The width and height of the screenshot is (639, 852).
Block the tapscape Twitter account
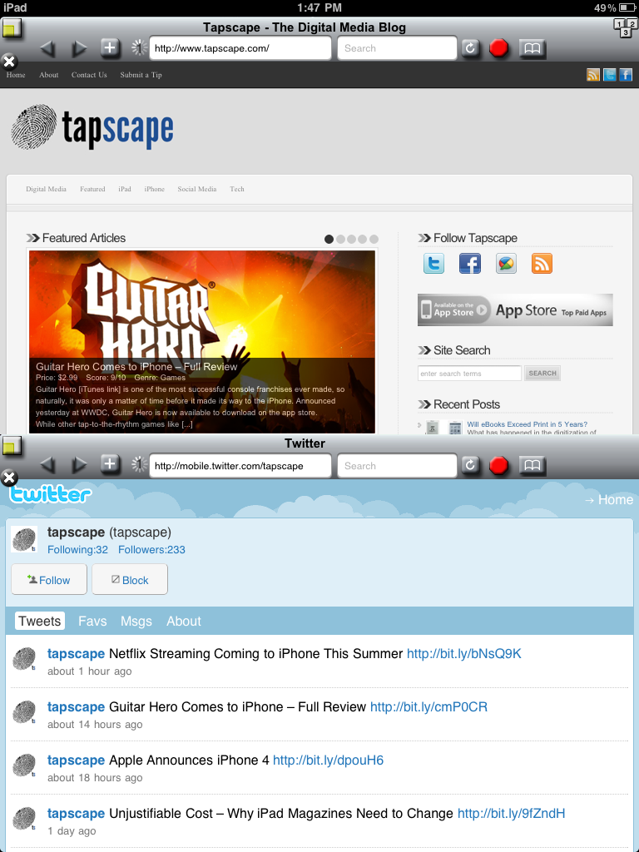[x=129, y=580]
